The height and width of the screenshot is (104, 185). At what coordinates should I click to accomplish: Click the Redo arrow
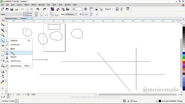[x=44, y=9]
